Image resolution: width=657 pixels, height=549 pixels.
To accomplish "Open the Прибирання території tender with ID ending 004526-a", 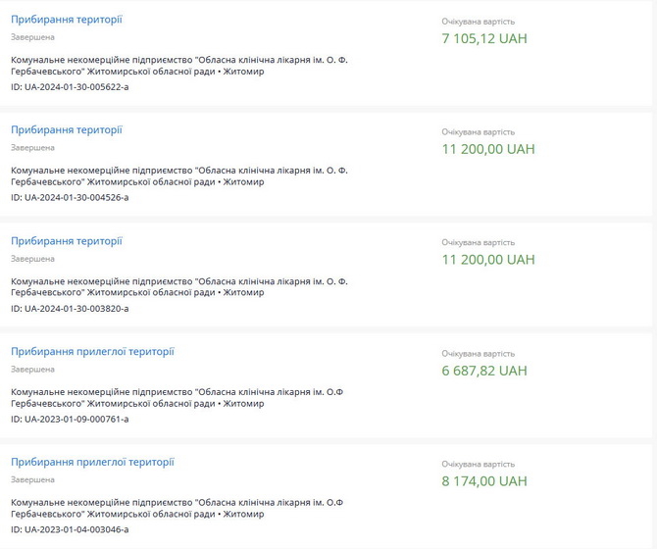I will tap(67, 130).
